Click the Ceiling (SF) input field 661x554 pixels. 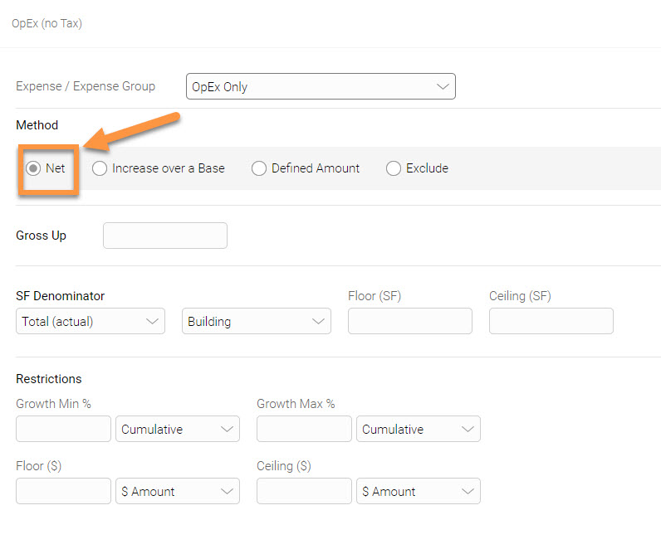point(551,321)
